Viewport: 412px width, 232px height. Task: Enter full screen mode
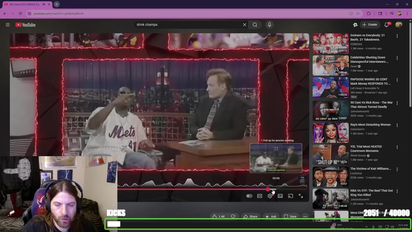301,196
